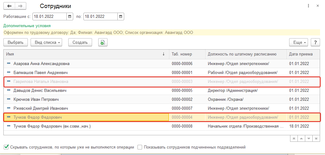
Task: Sort by the Имя column header
Action: coord(83,54)
